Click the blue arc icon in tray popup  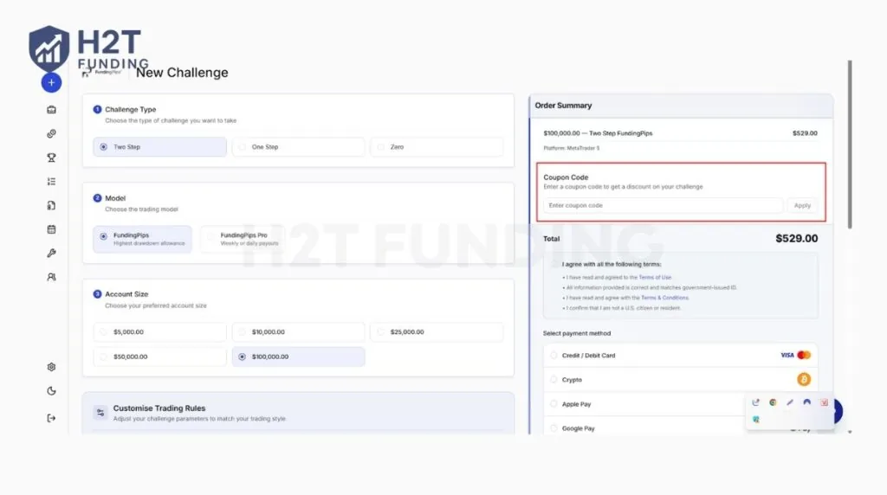tap(806, 402)
